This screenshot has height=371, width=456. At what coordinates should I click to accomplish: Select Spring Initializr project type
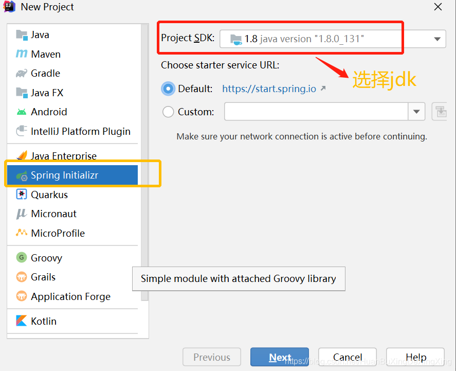coord(72,175)
